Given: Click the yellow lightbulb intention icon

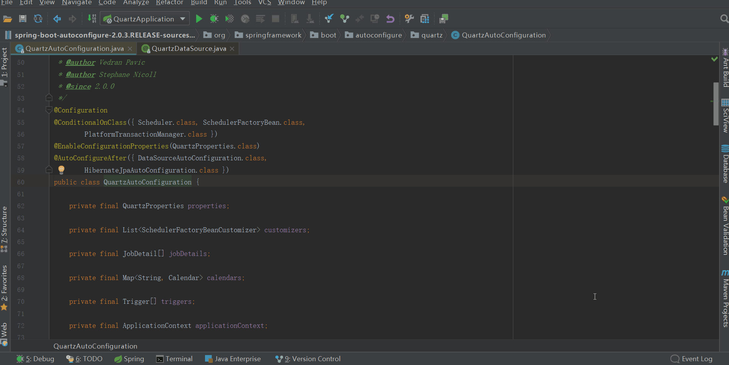Looking at the screenshot, I should 61,170.
